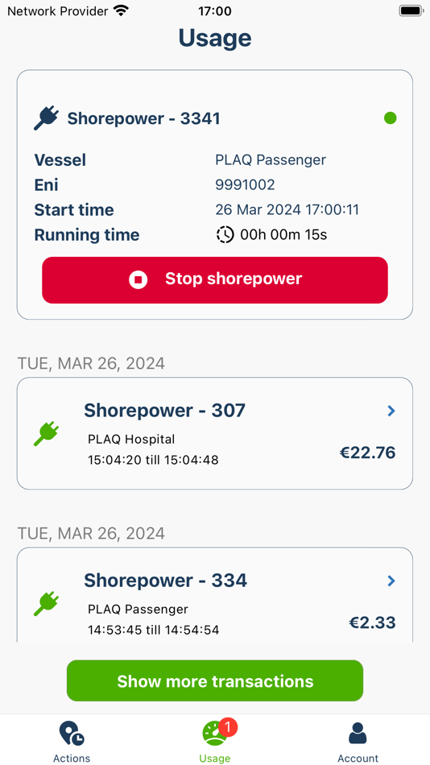
Task: Tap the Wi-Fi icon in status bar
Action: pyautogui.click(x=120, y=10)
